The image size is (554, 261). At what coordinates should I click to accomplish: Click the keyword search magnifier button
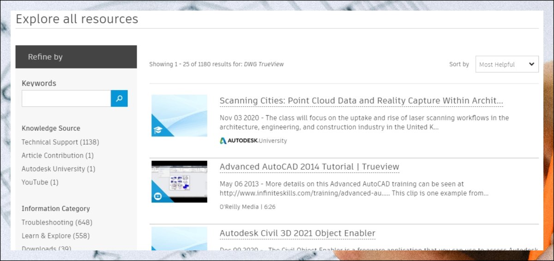pos(119,98)
